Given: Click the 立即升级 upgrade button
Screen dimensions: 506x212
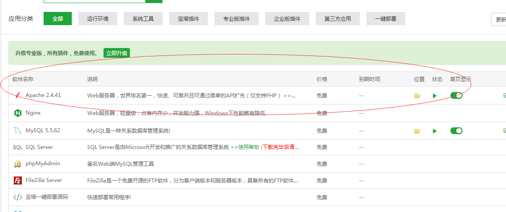Looking at the screenshot, I should pyautogui.click(x=117, y=53).
